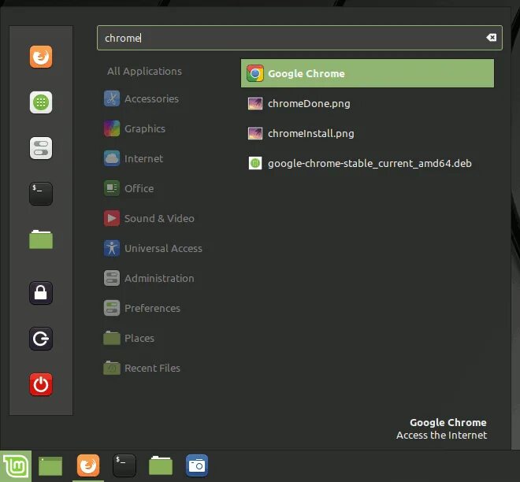Click the Internet cloud icon

(x=112, y=158)
